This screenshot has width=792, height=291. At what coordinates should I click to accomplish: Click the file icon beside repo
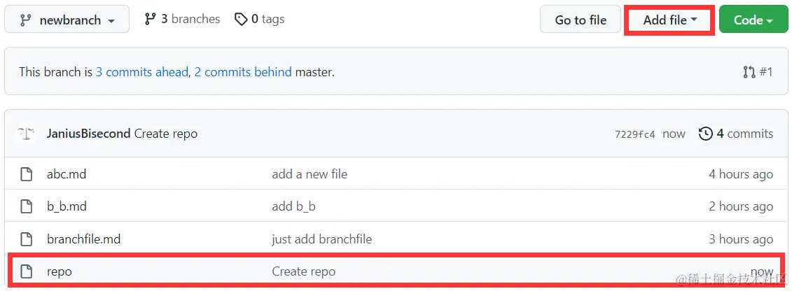click(27, 271)
